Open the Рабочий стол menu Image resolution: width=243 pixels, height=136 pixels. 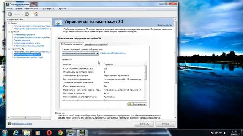pos(31,9)
